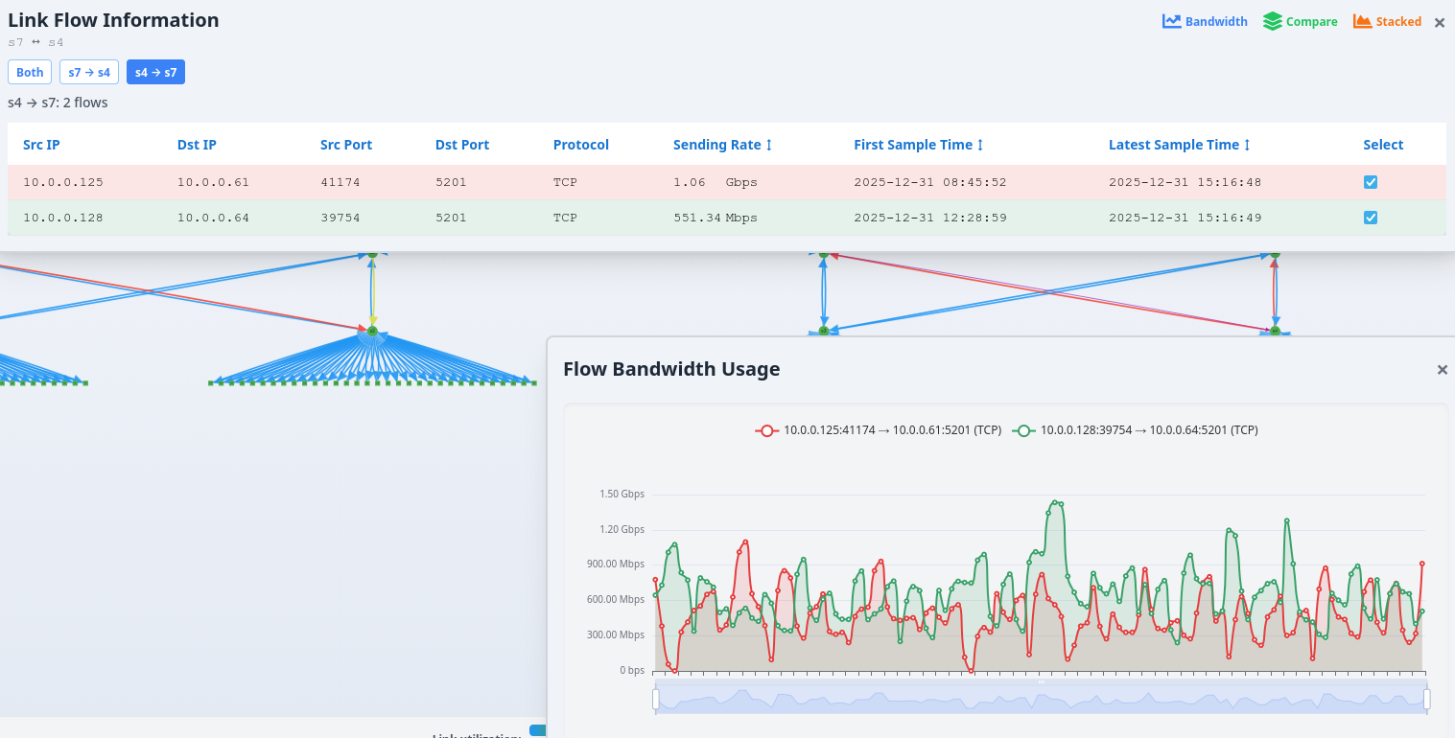Sort flows by First Sample Time
Image resolution: width=1455 pixels, height=738 pixels.
pos(918,144)
